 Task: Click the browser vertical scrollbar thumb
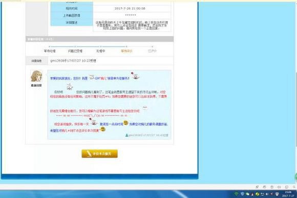pyautogui.click(x=296, y=109)
